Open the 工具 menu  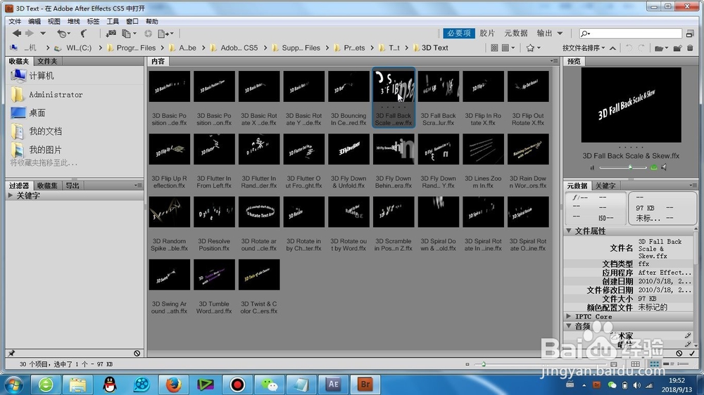tap(113, 21)
